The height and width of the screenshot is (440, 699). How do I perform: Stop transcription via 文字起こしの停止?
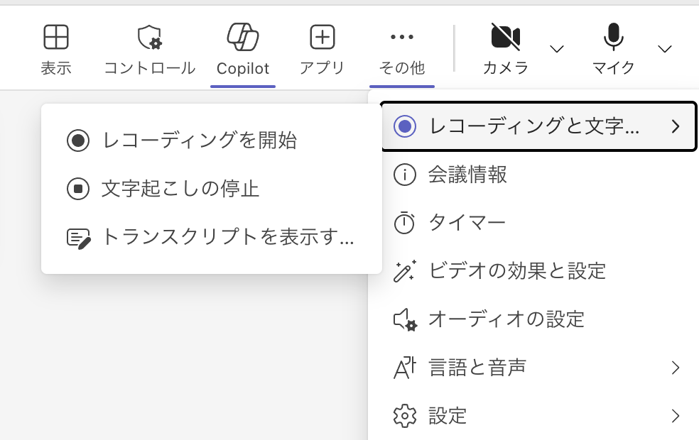[180, 189]
